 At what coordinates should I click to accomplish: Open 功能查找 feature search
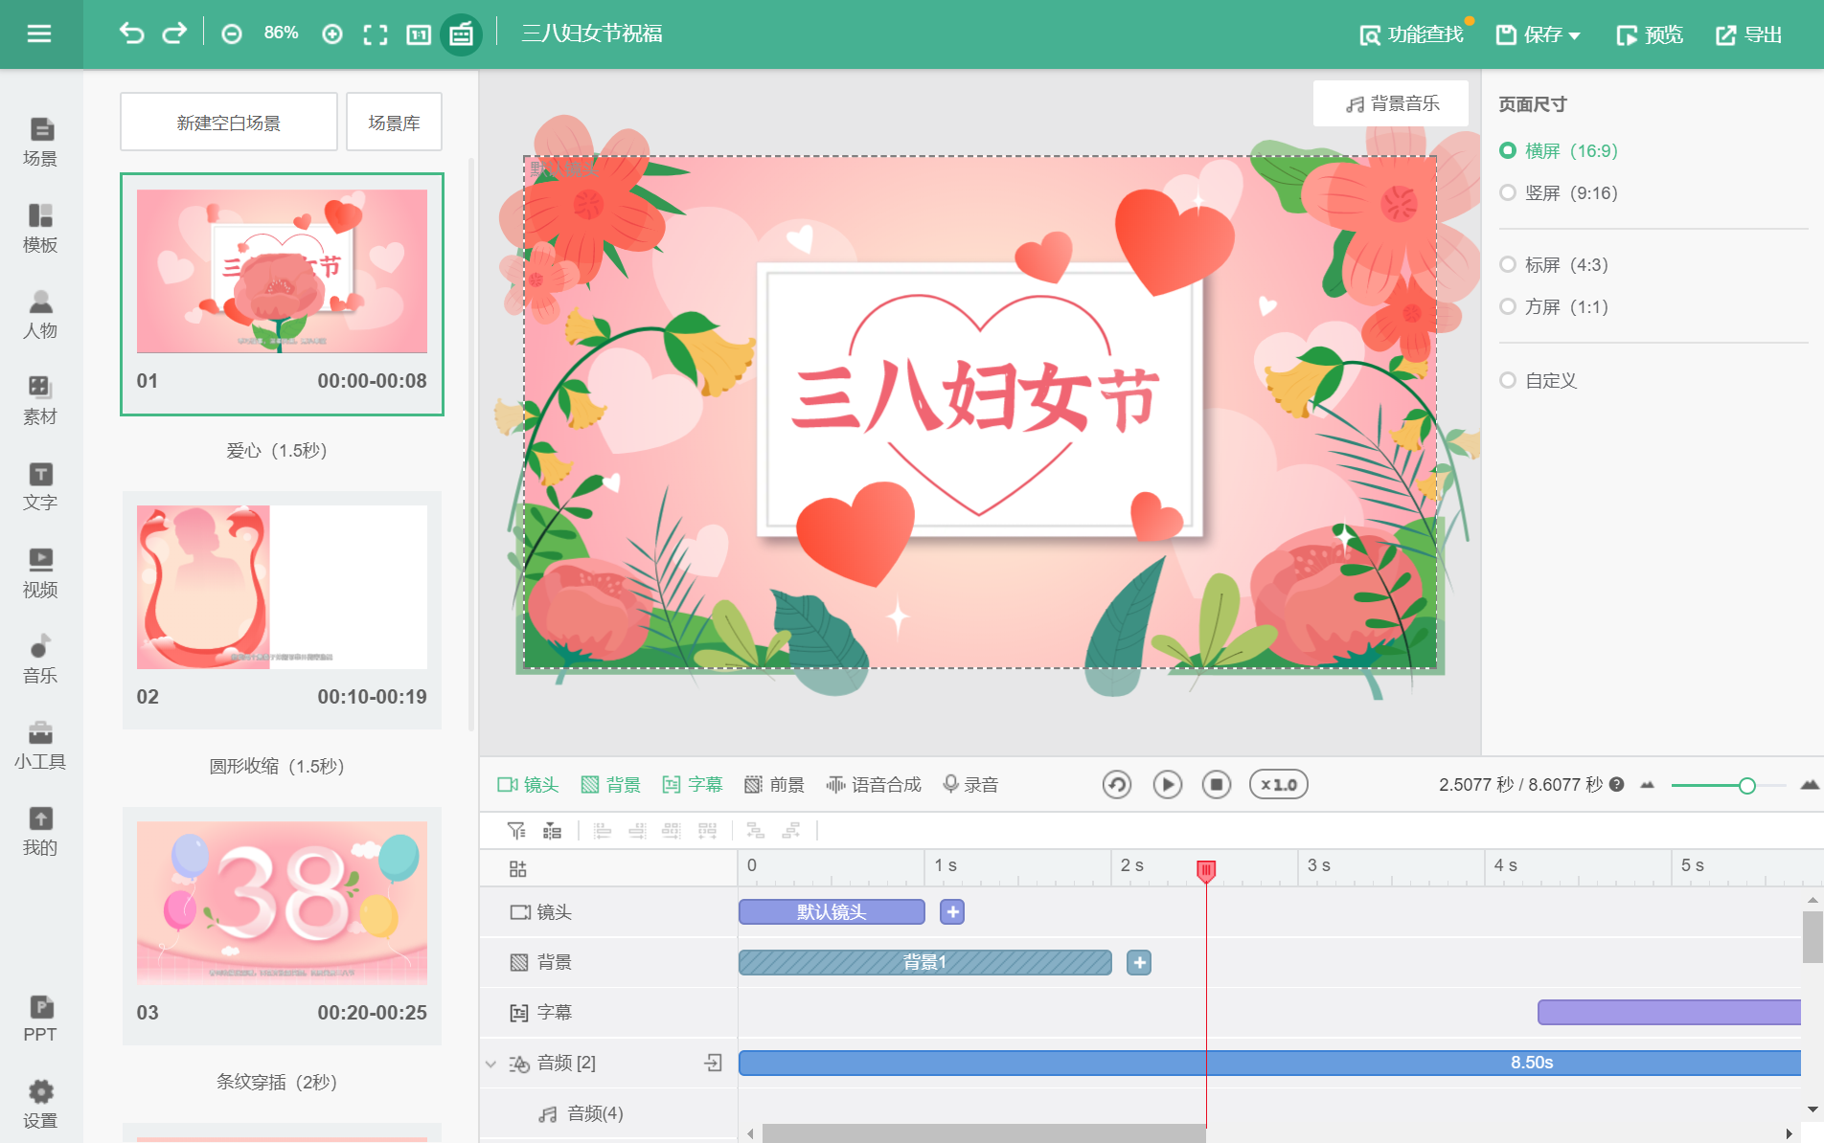click(x=1412, y=34)
